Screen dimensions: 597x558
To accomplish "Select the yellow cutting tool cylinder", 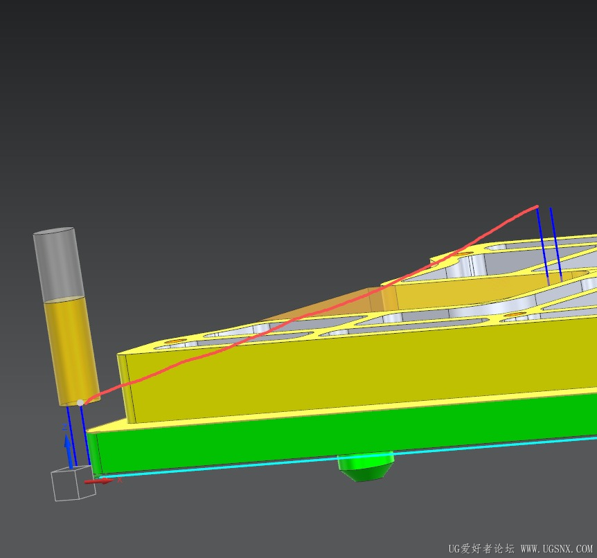I will [71, 350].
